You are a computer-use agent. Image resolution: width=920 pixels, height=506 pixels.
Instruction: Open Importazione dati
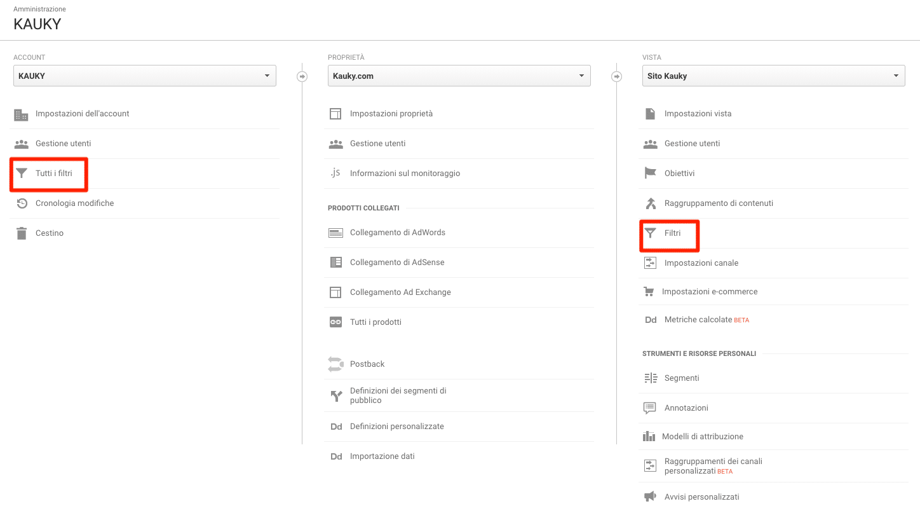point(382,456)
